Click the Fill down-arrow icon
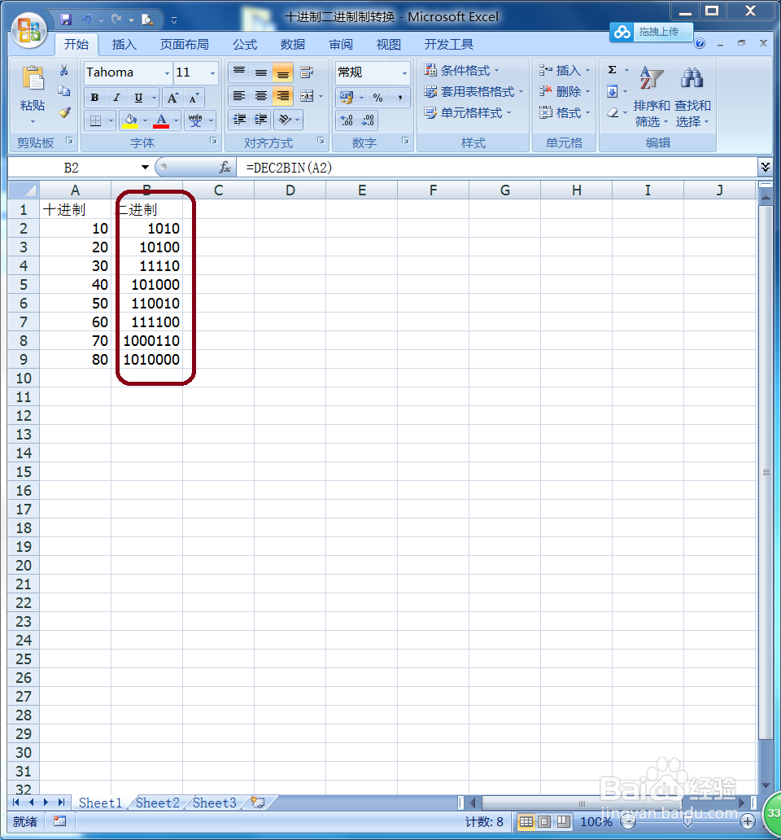Screen dimensions: 781x840 pyautogui.click(x=613, y=91)
